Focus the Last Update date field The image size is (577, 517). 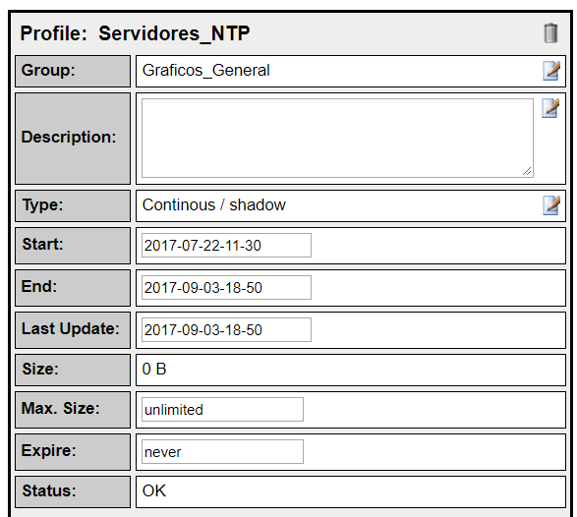[x=226, y=329]
